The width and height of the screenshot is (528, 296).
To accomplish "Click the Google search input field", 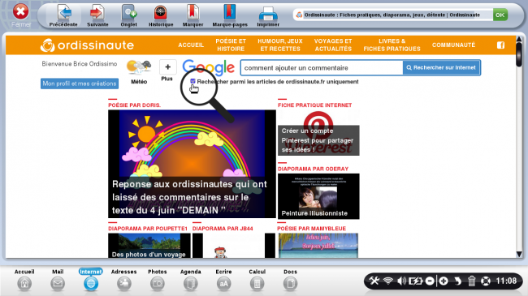I will click(x=322, y=67).
